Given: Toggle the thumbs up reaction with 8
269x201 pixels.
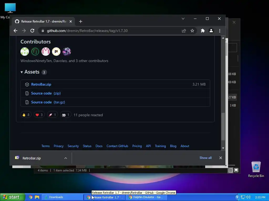Looking at the screenshot, I should pos(26,115).
